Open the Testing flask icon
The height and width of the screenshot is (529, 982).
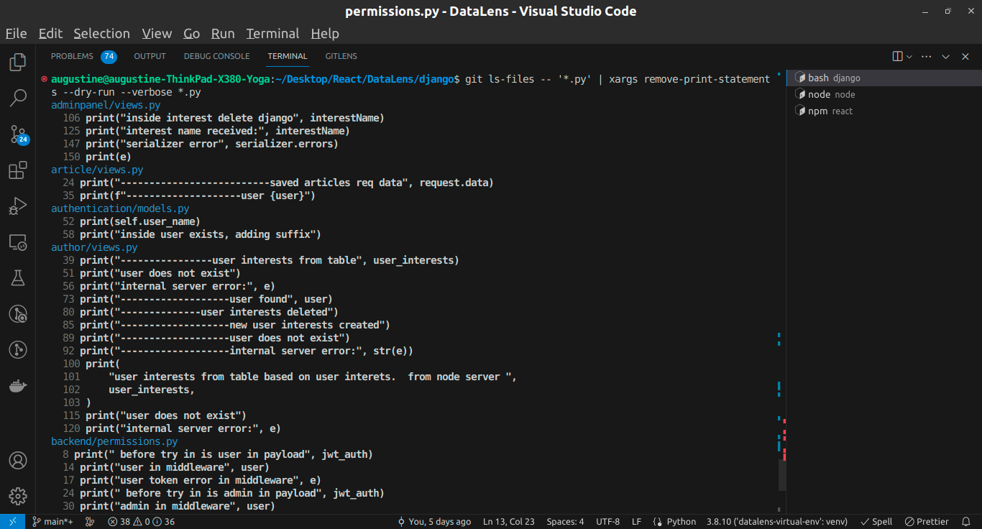18,278
